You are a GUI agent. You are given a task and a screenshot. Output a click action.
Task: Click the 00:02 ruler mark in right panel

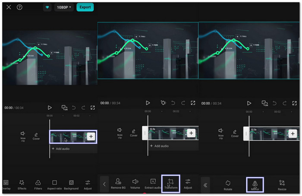click(277, 111)
